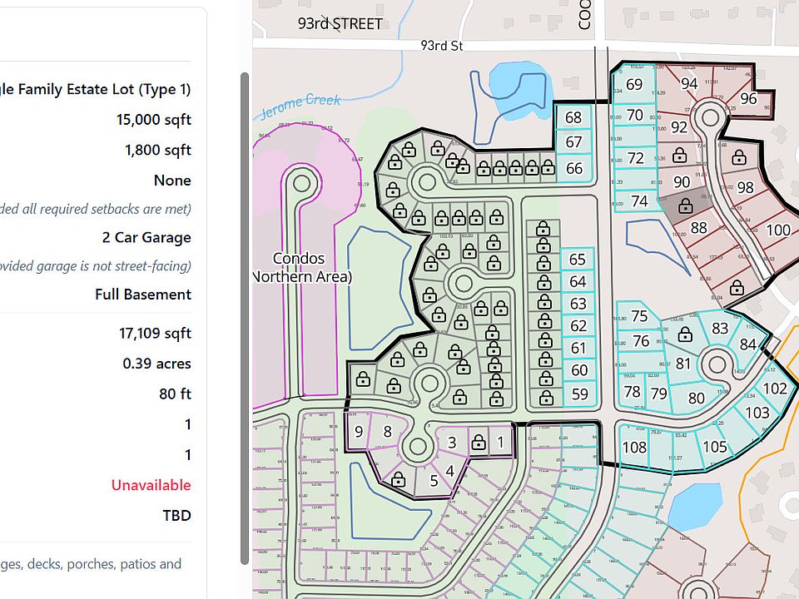This screenshot has height=599, width=799.
Task: Select lot 61 on the map
Action: pos(578,349)
